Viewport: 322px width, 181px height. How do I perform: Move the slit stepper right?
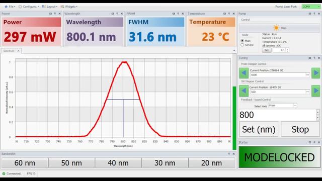[x=316, y=90]
